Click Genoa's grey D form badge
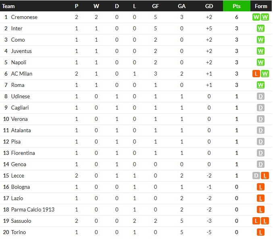 pyautogui.click(x=260, y=164)
